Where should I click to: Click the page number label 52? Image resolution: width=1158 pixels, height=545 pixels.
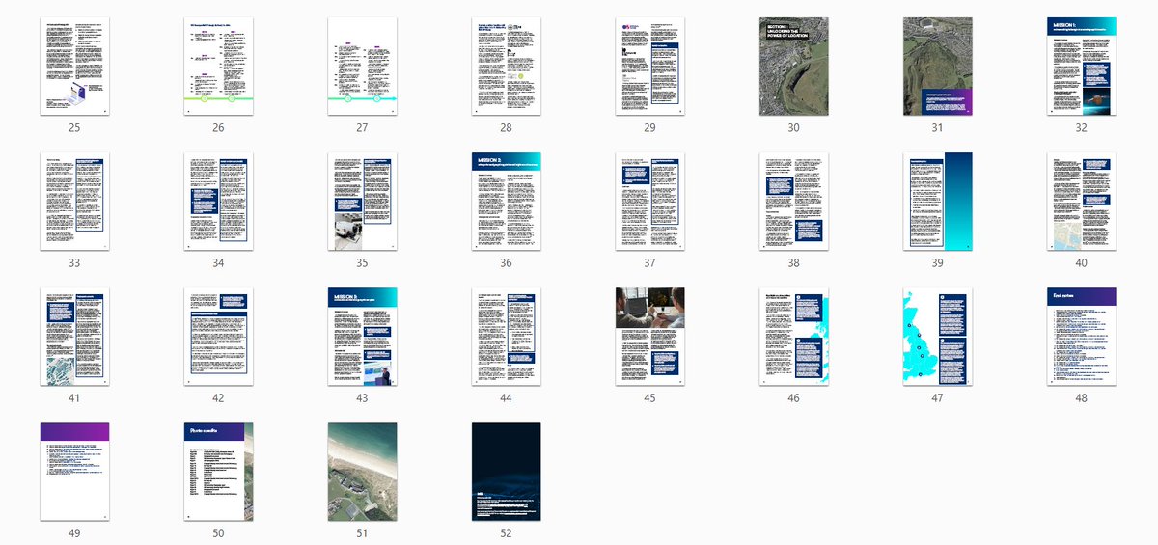(507, 532)
